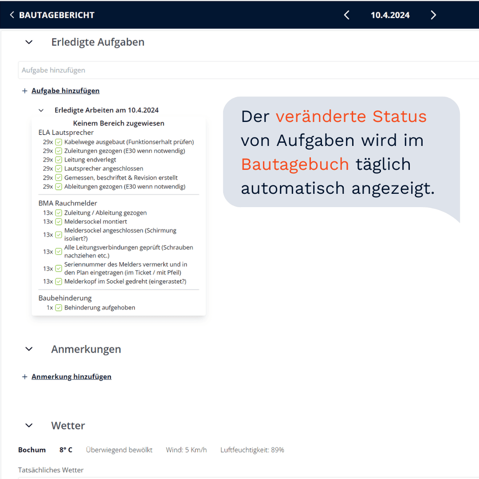Click the date 10.4.2024 in header
The image size is (479, 479).
(x=390, y=15)
